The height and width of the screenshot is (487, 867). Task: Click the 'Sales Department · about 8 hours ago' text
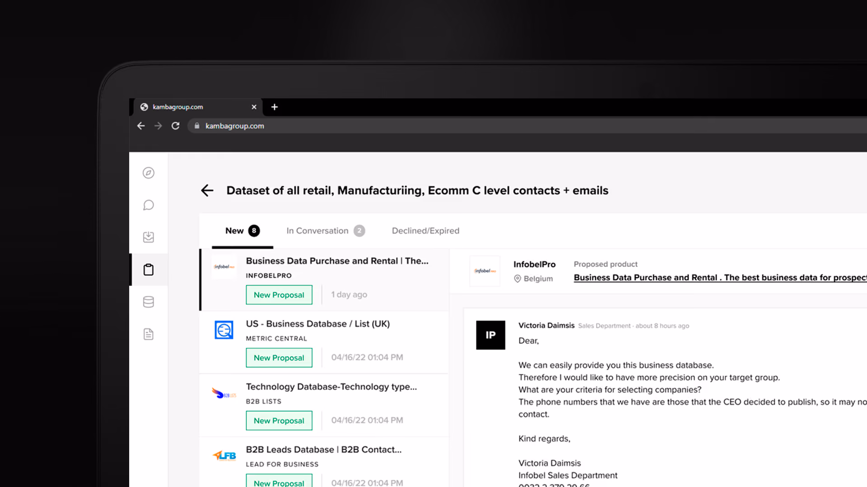(634, 326)
